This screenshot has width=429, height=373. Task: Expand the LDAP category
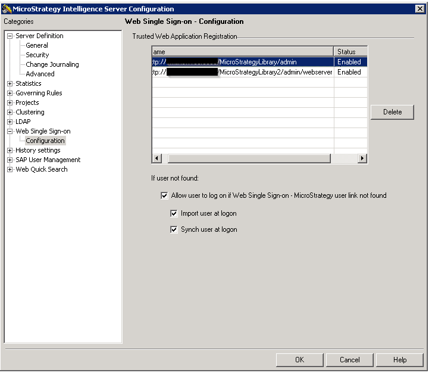10,122
